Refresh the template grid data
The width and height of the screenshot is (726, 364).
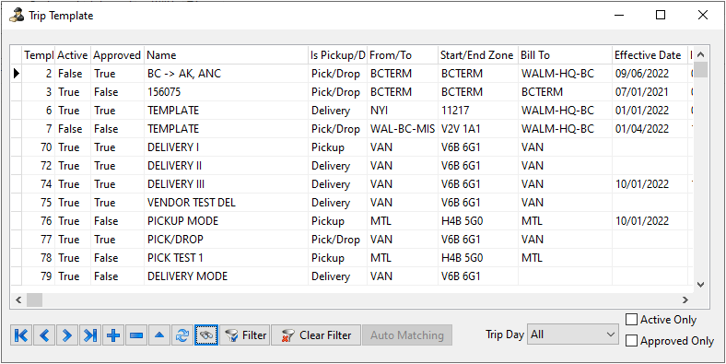point(182,335)
